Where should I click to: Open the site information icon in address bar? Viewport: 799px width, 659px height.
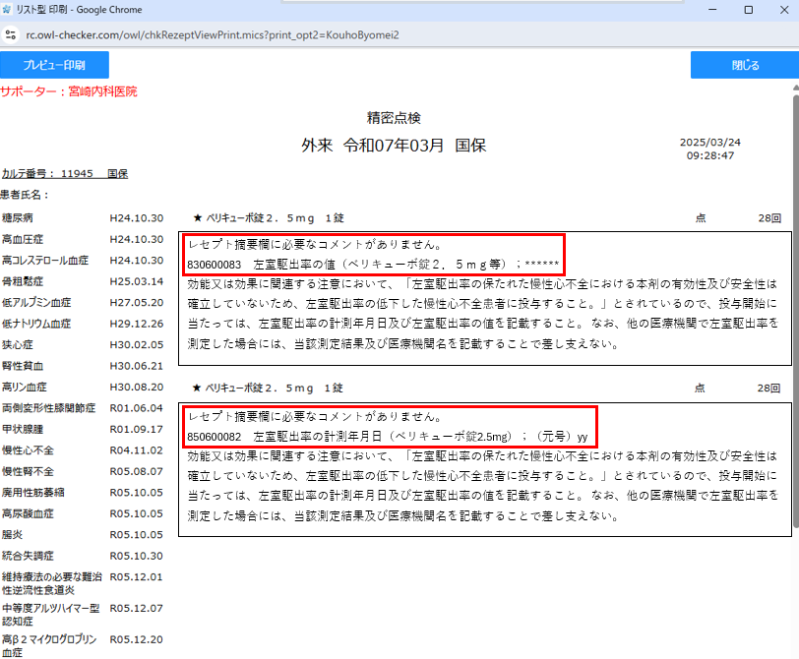[x=10, y=34]
